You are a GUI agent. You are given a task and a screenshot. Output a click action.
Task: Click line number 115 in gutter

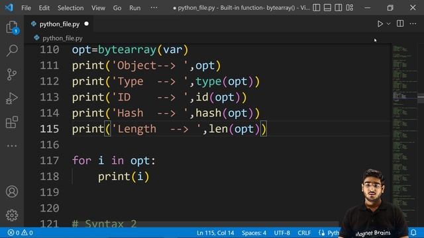(49, 129)
